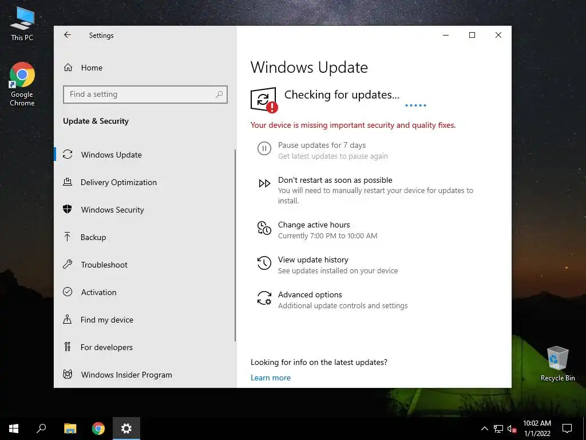Open View update history
This screenshot has width=586, height=440.
313,260
